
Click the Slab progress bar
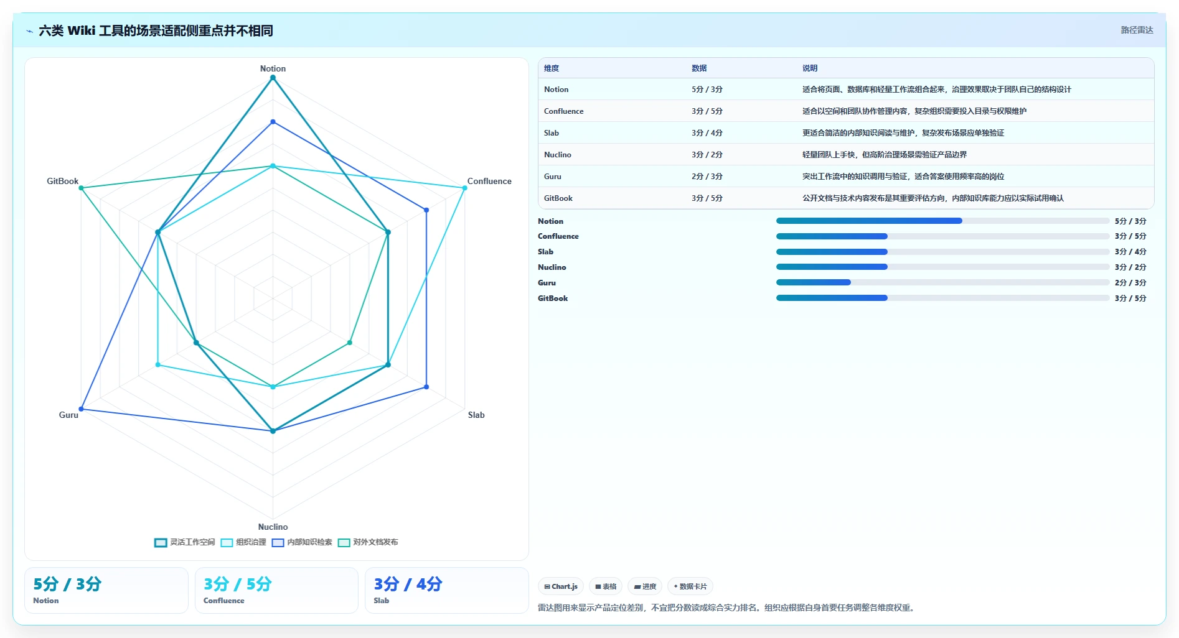[942, 252]
